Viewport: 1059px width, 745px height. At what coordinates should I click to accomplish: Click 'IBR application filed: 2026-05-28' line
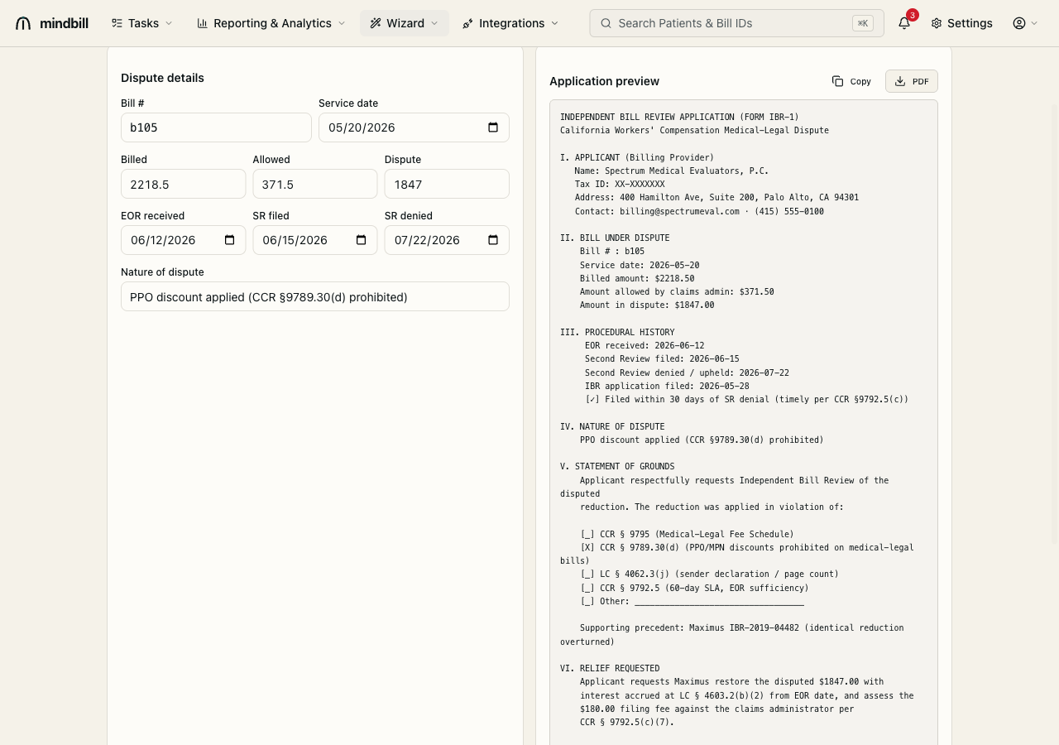pos(667,386)
